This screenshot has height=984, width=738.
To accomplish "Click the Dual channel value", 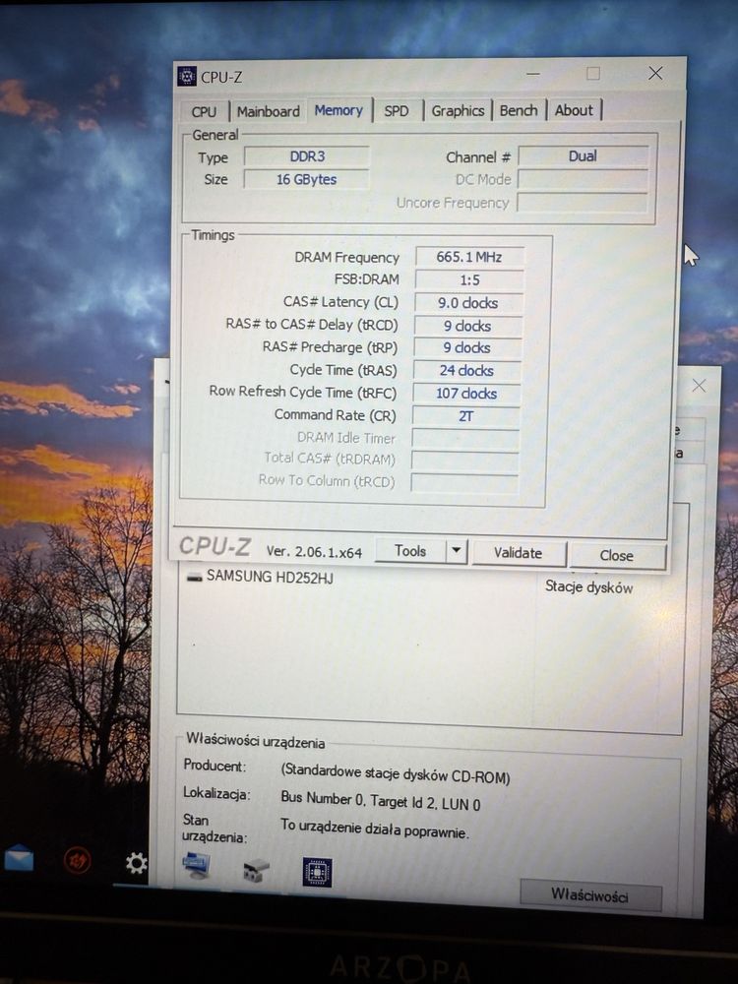I will pos(583,156).
